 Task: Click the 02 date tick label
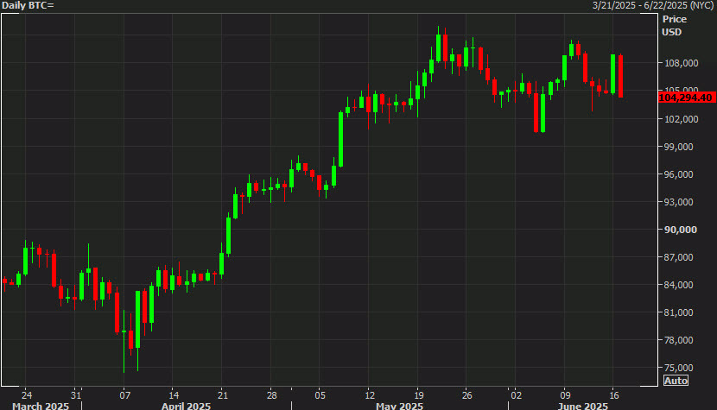click(x=516, y=395)
